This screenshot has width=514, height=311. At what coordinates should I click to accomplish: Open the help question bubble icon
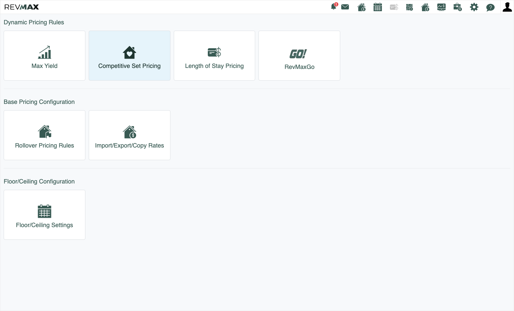click(490, 7)
